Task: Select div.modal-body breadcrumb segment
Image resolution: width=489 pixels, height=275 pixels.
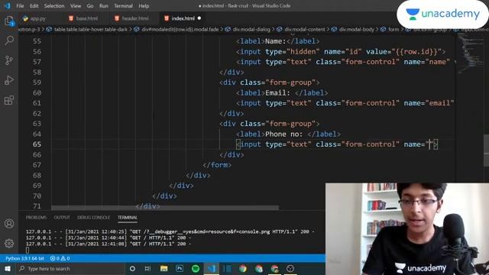Action: point(357,29)
